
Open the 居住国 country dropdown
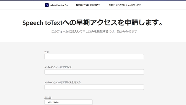pyautogui.click(x=68, y=102)
